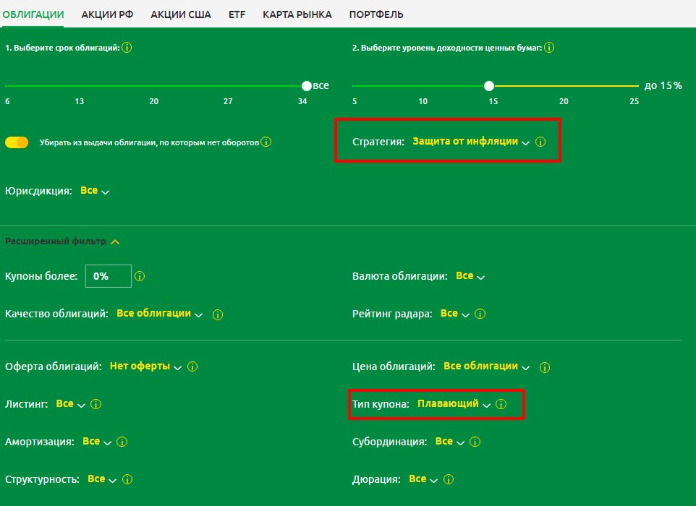The image size is (696, 506).
Task: Click info icon beside Дюрация filter
Action: (x=448, y=479)
